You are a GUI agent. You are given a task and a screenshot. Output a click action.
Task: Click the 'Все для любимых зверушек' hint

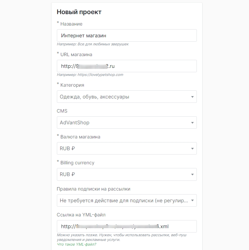93,44
